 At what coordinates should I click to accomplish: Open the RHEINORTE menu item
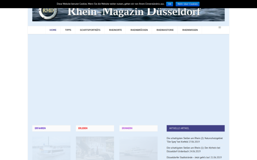click(115, 30)
